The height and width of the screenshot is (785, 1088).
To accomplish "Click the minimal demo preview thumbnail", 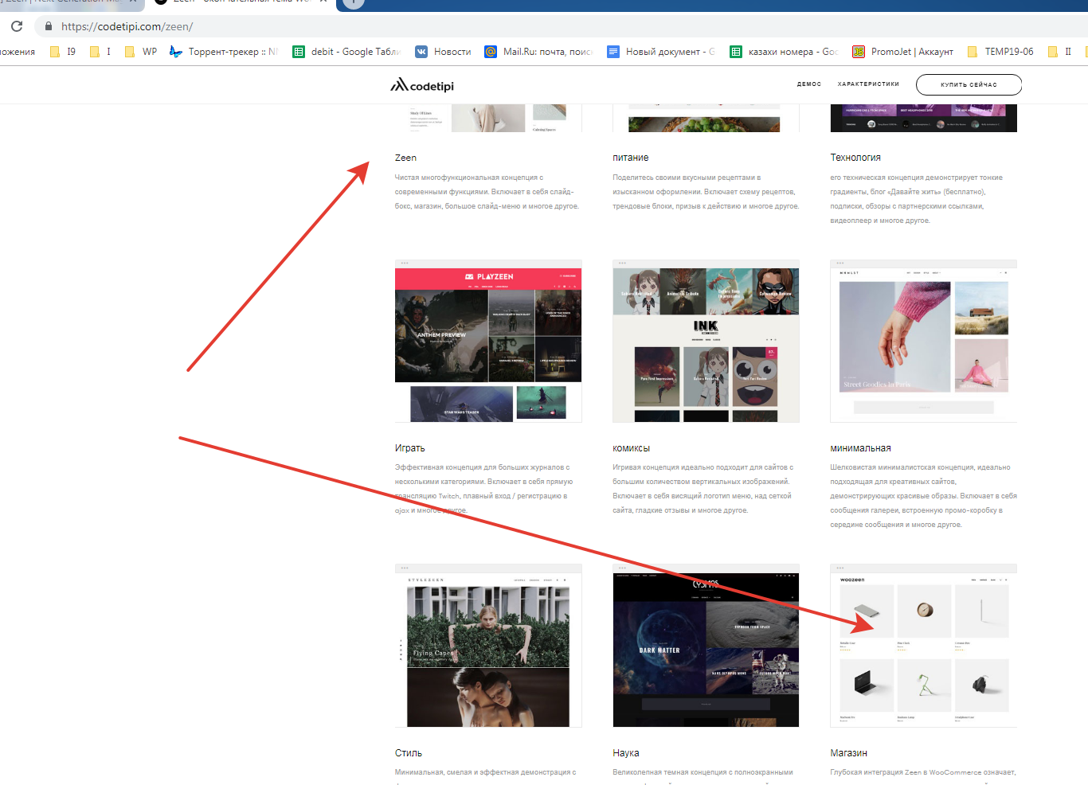I will [x=923, y=341].
